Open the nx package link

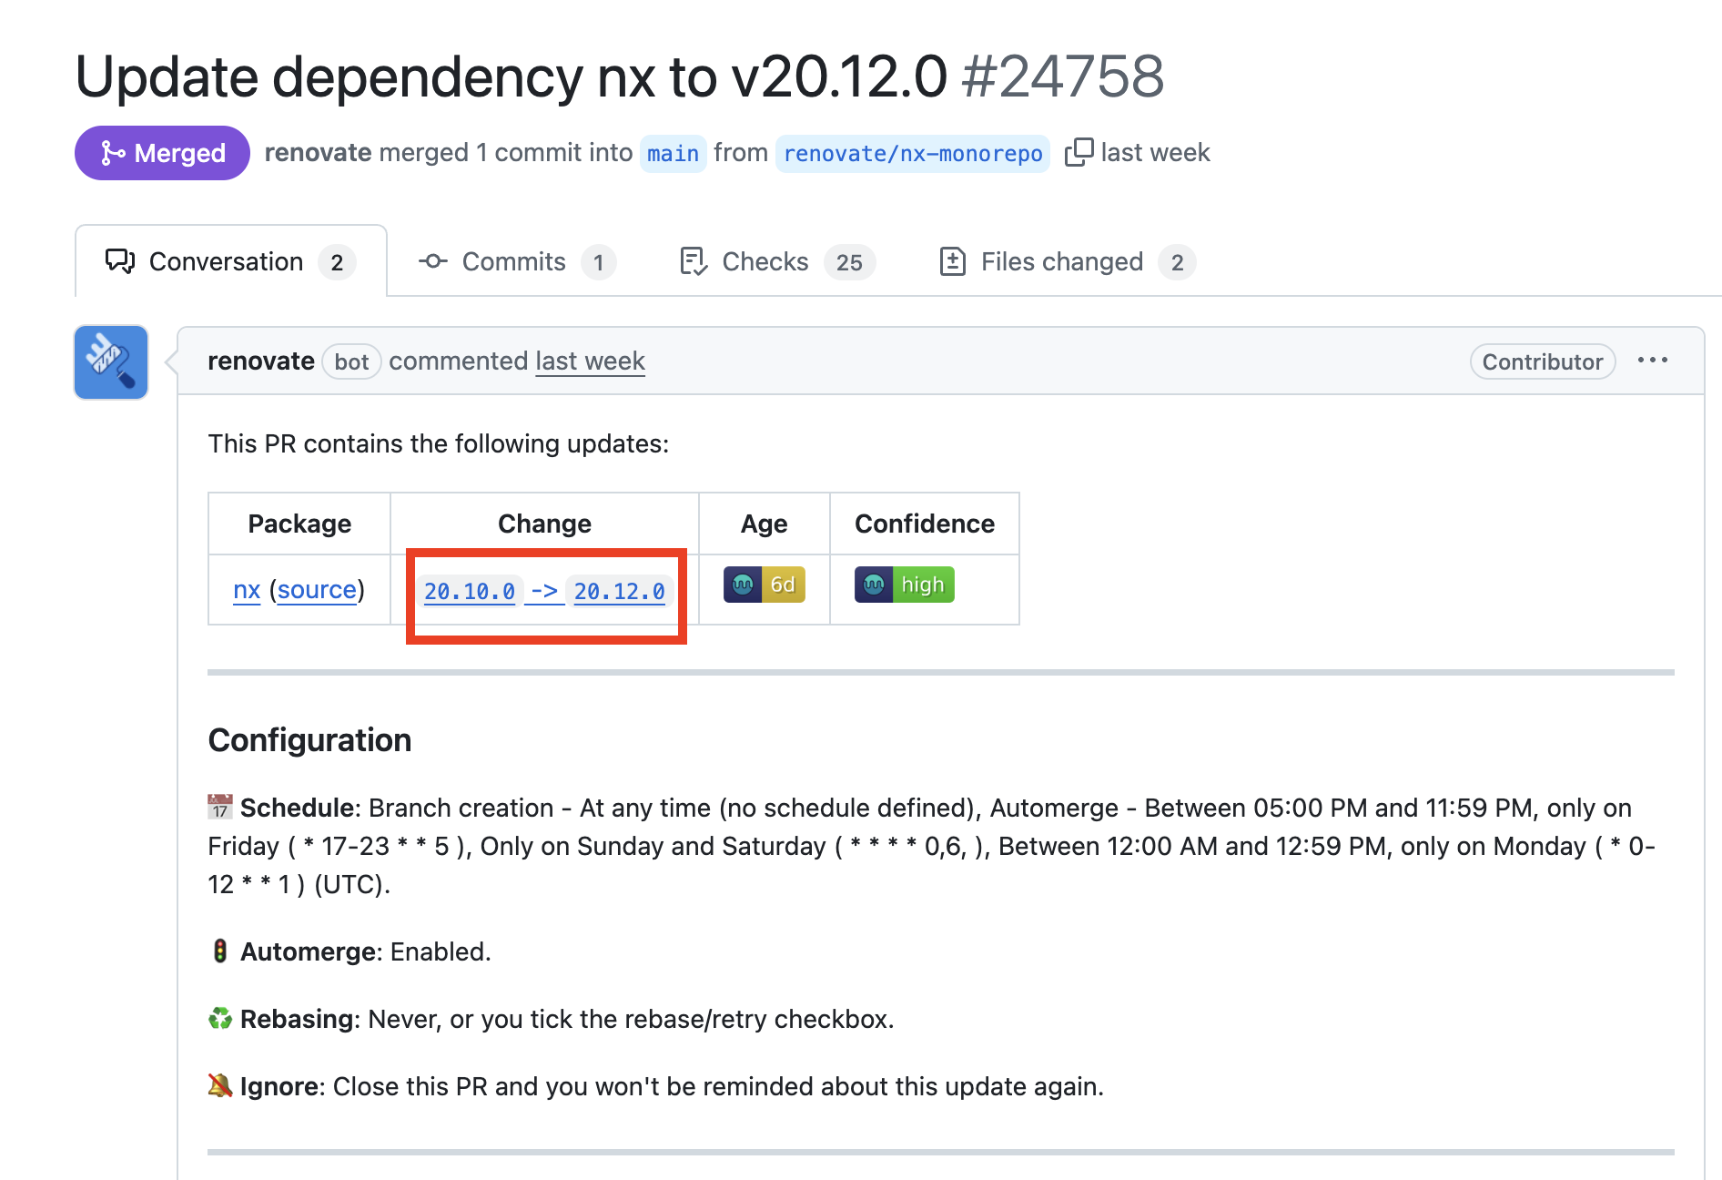pos(247,590)
